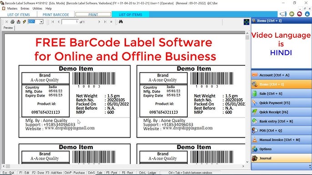Go to first page of preview
Image resolution: width=312 pixels, height=175 pixels.
click(53, 22)
